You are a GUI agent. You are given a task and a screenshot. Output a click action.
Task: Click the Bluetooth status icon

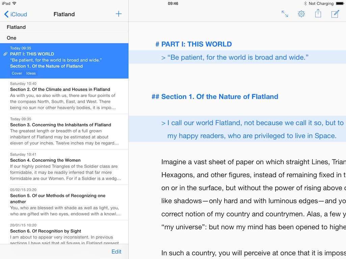tap(305, 3)
